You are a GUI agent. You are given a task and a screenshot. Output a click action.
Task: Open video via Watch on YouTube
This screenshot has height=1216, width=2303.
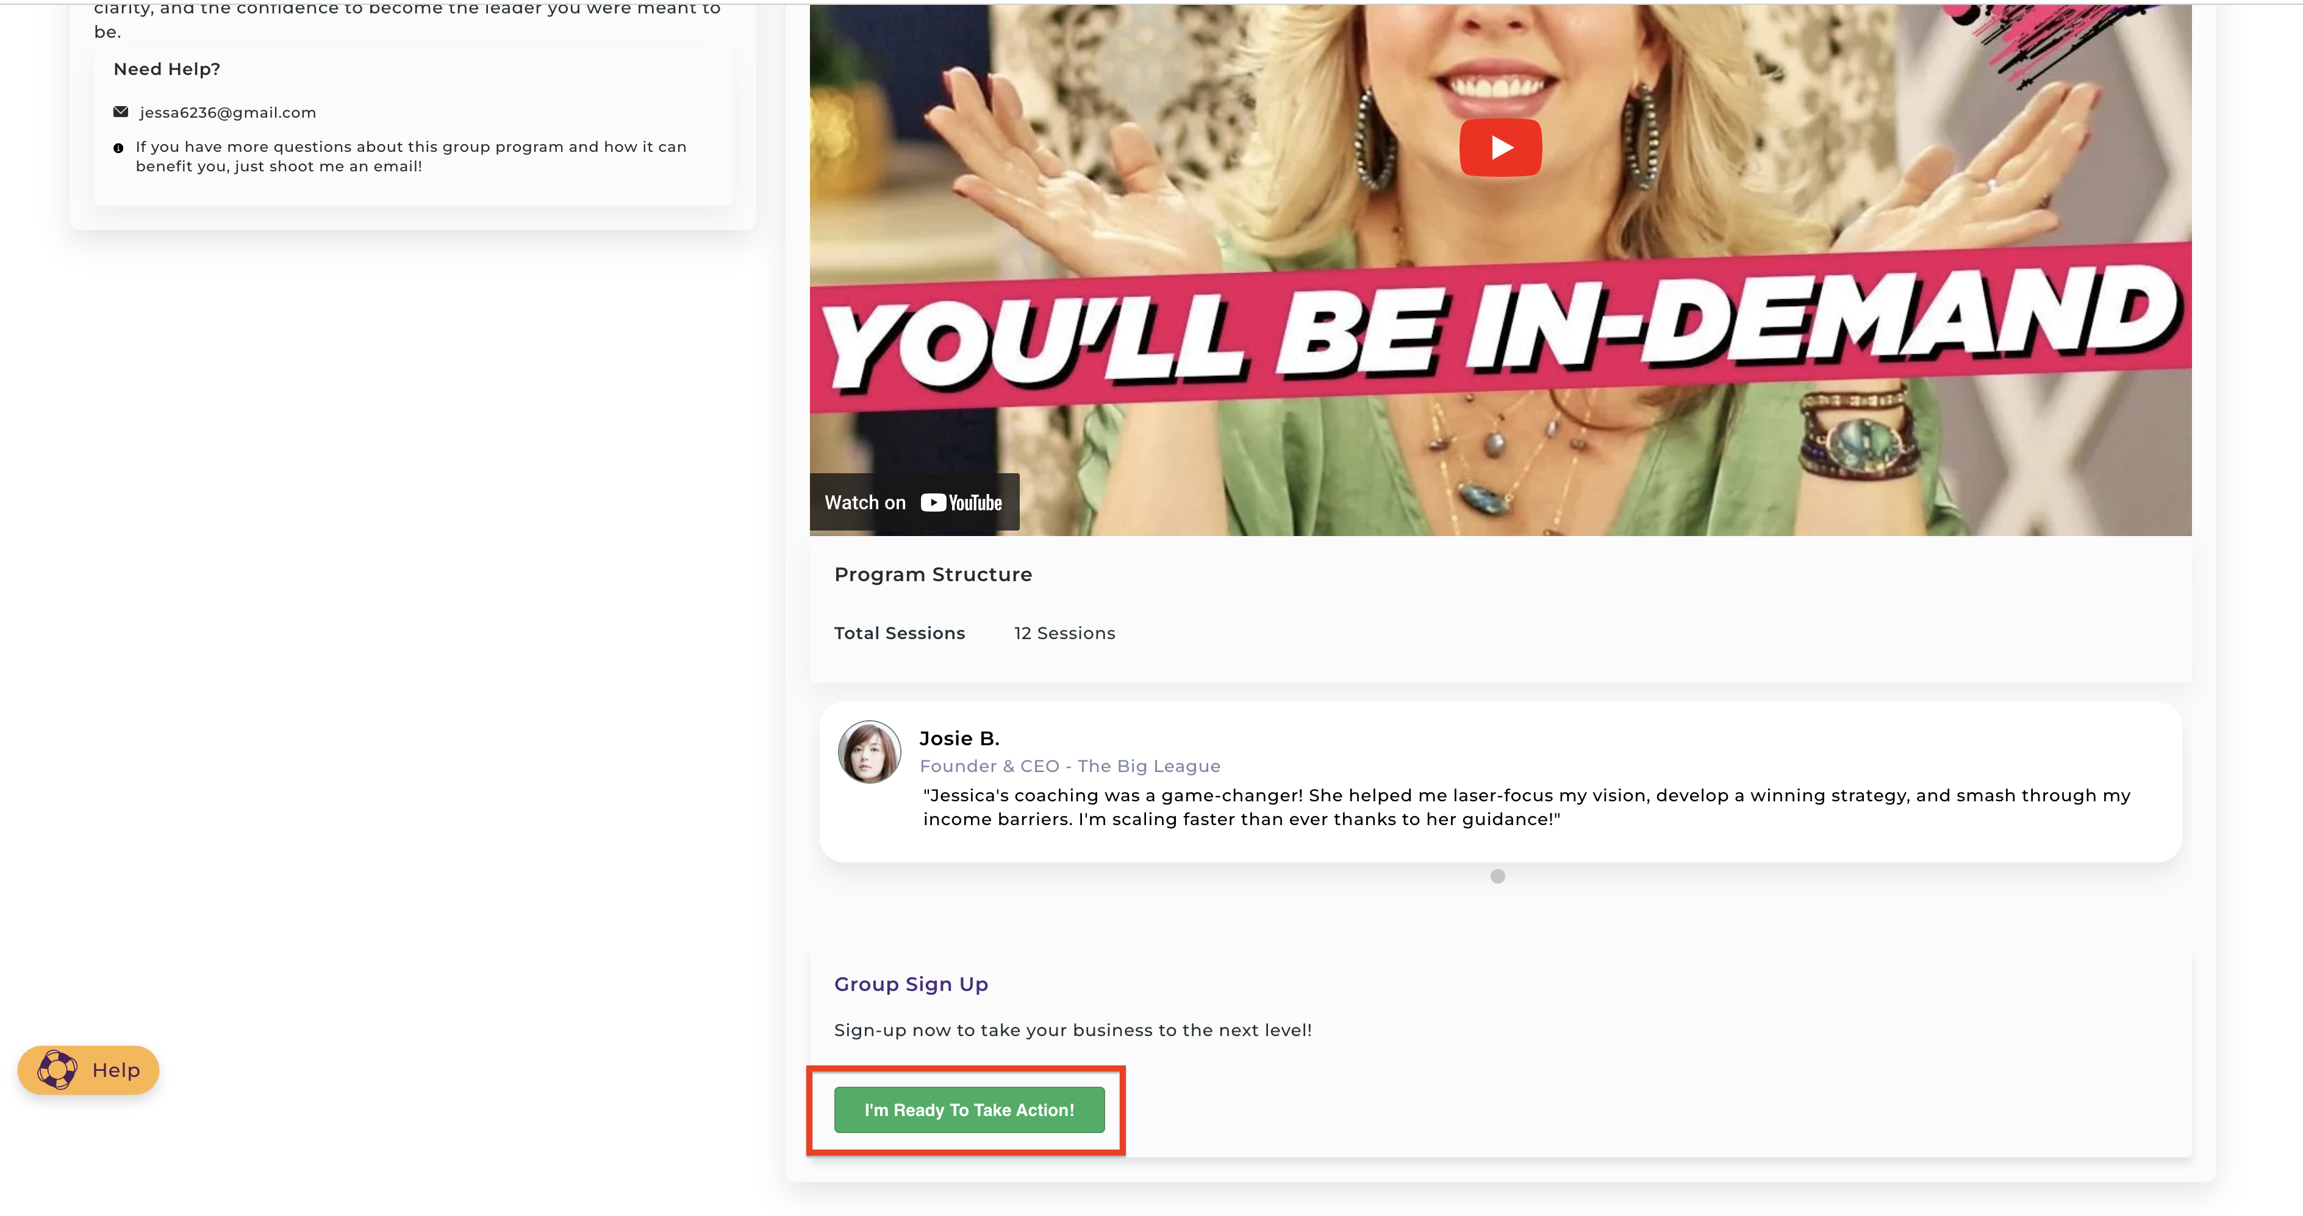(x=914, y=502)
